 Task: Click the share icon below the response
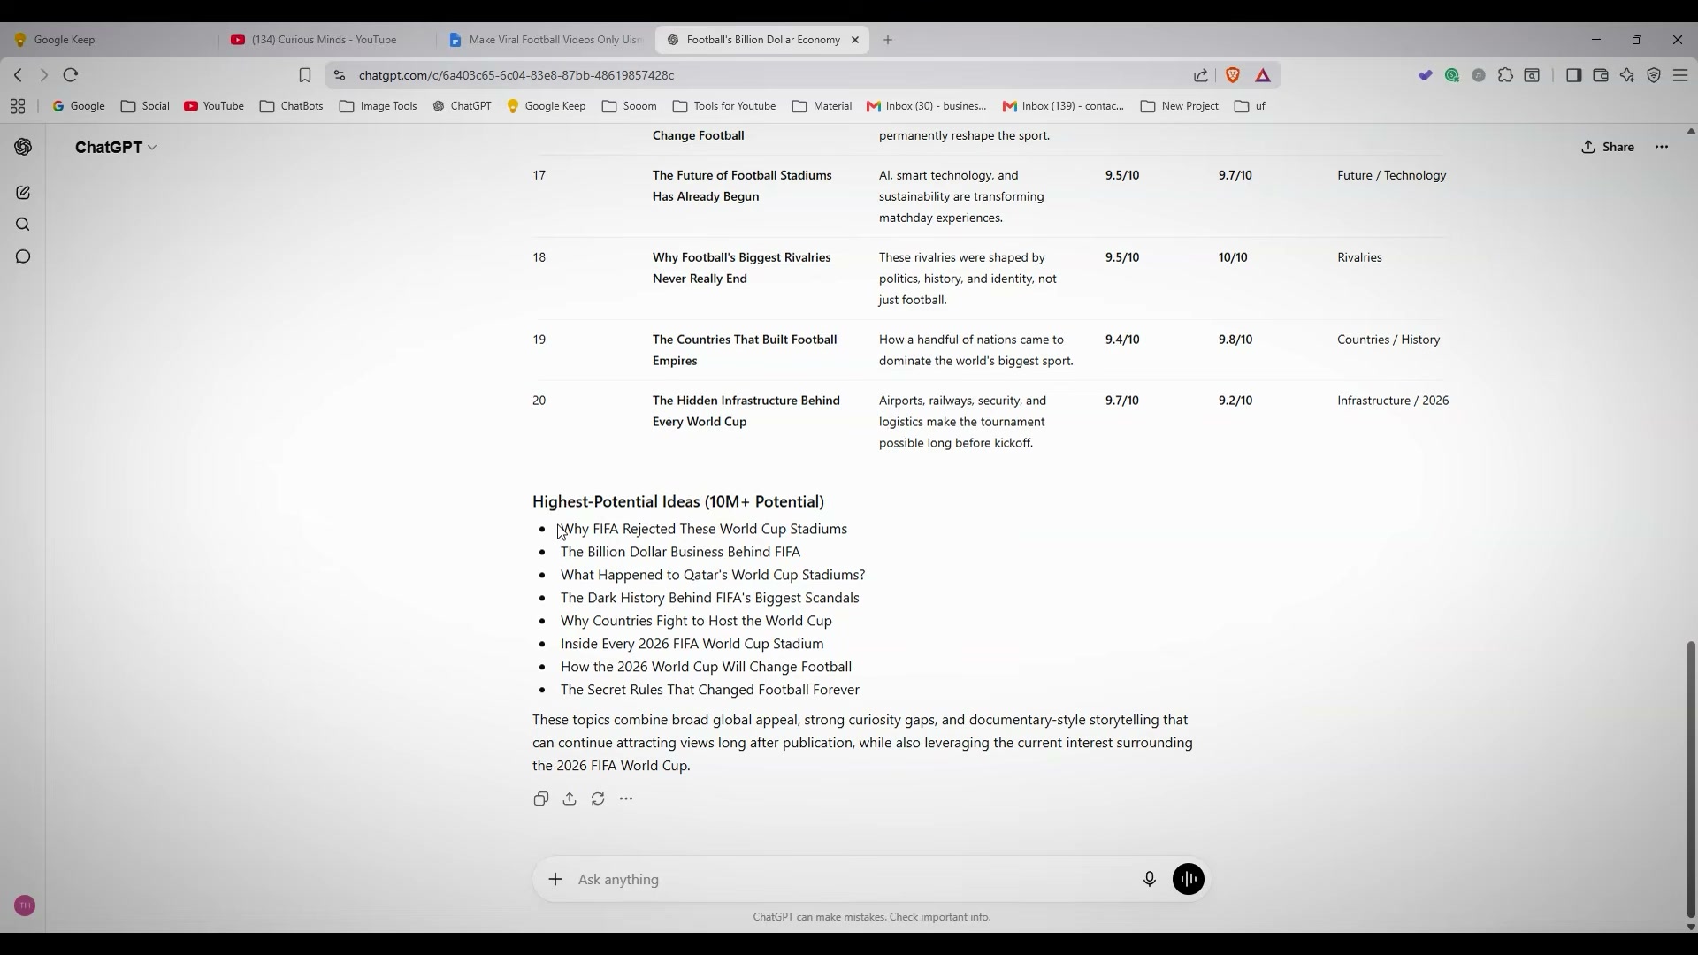pos(570,798)
